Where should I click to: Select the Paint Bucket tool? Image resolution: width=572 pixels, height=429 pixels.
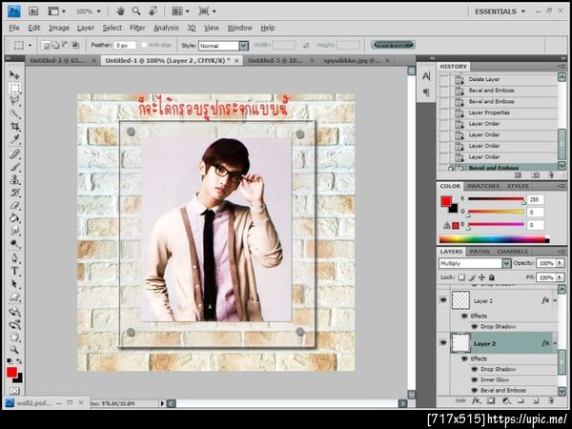[14, 218]
